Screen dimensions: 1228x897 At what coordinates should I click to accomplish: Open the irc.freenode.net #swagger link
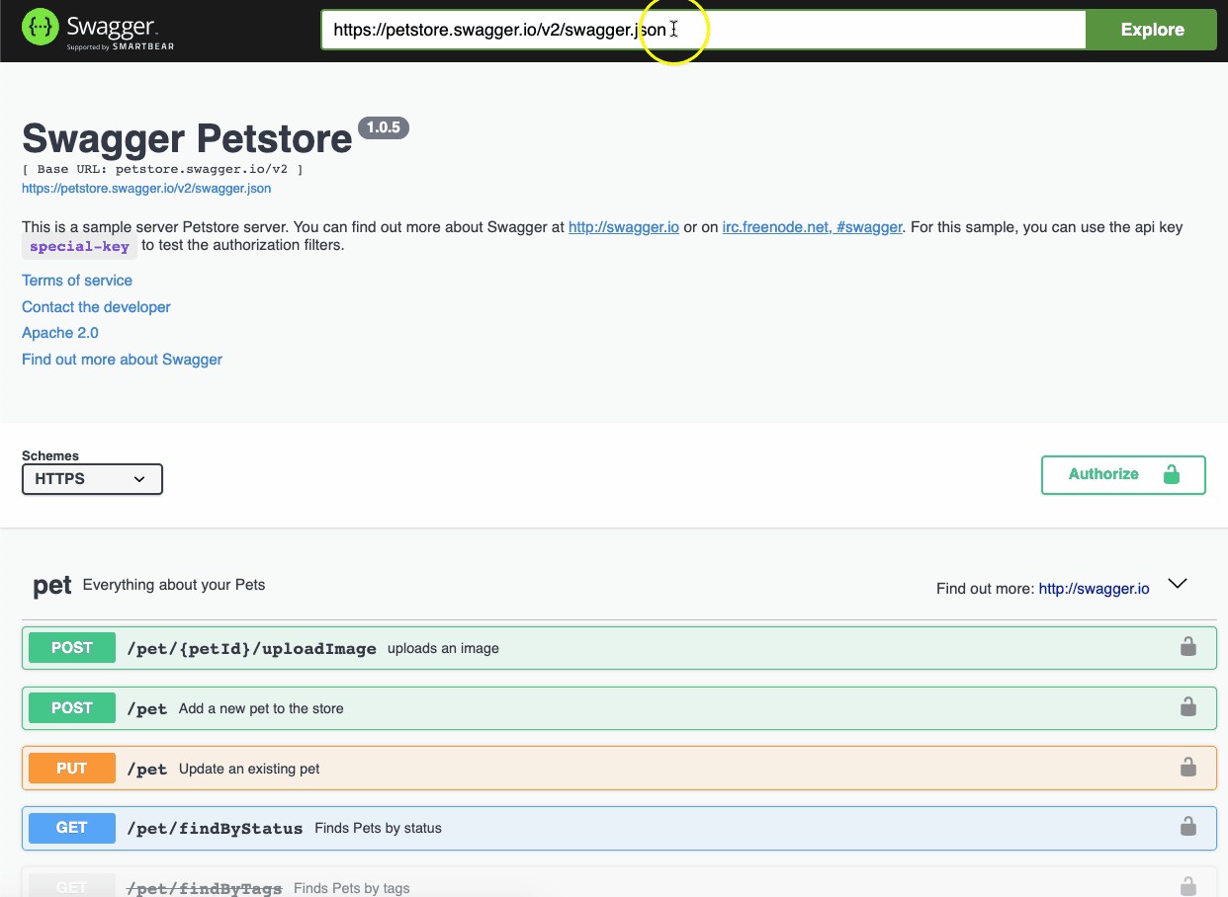click(x=812, y=227)
